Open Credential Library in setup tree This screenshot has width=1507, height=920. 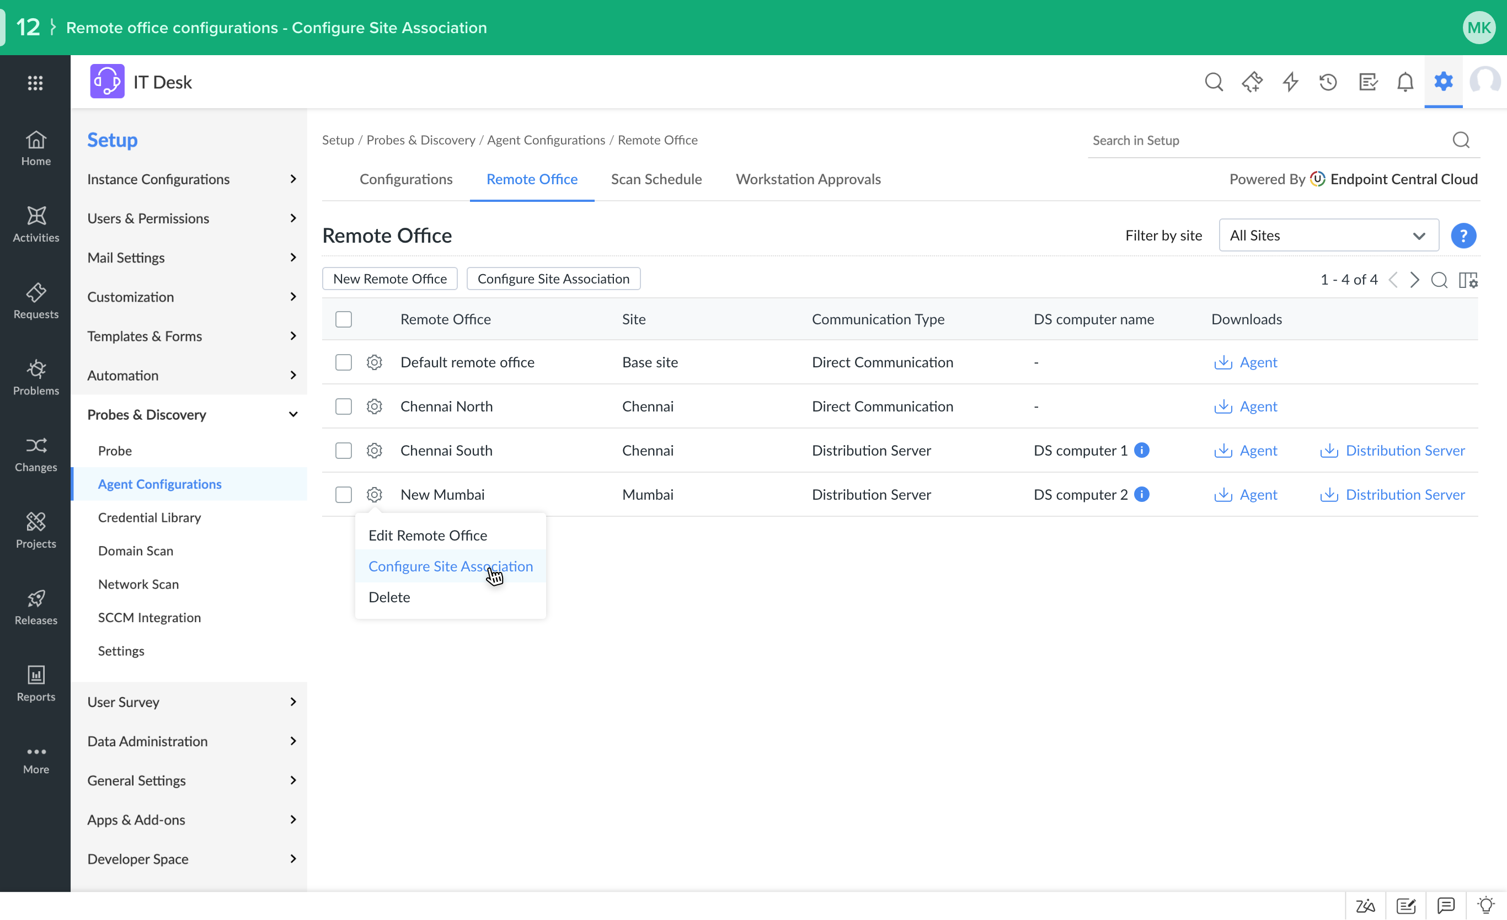[149, 517]
